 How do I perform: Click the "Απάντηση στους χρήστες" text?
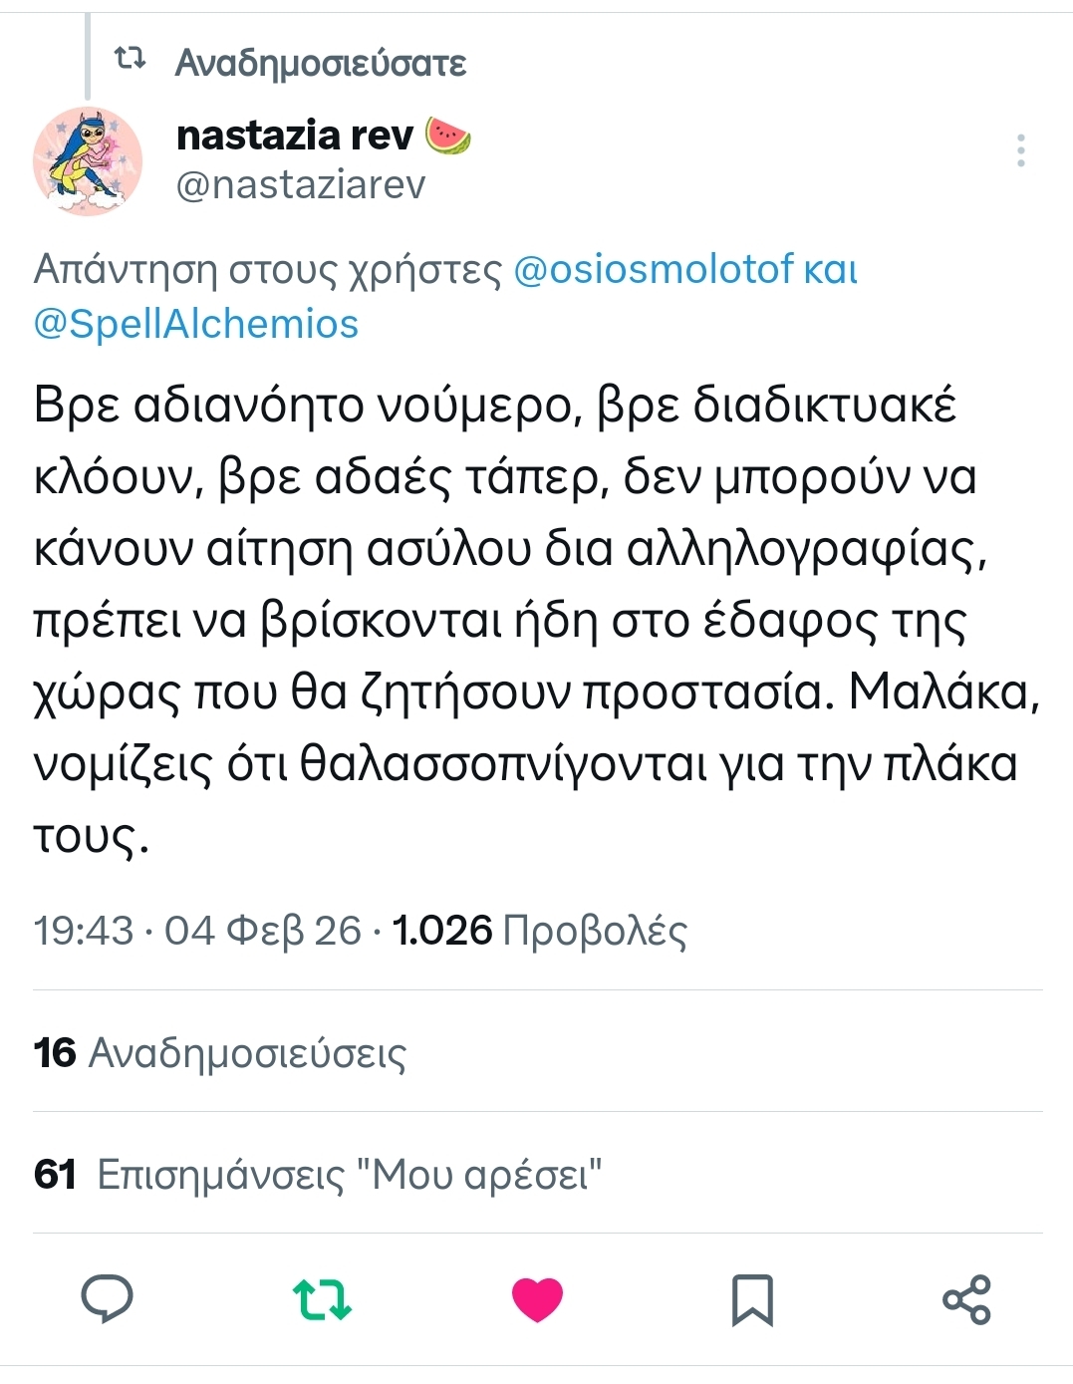(x=268, y=269)
